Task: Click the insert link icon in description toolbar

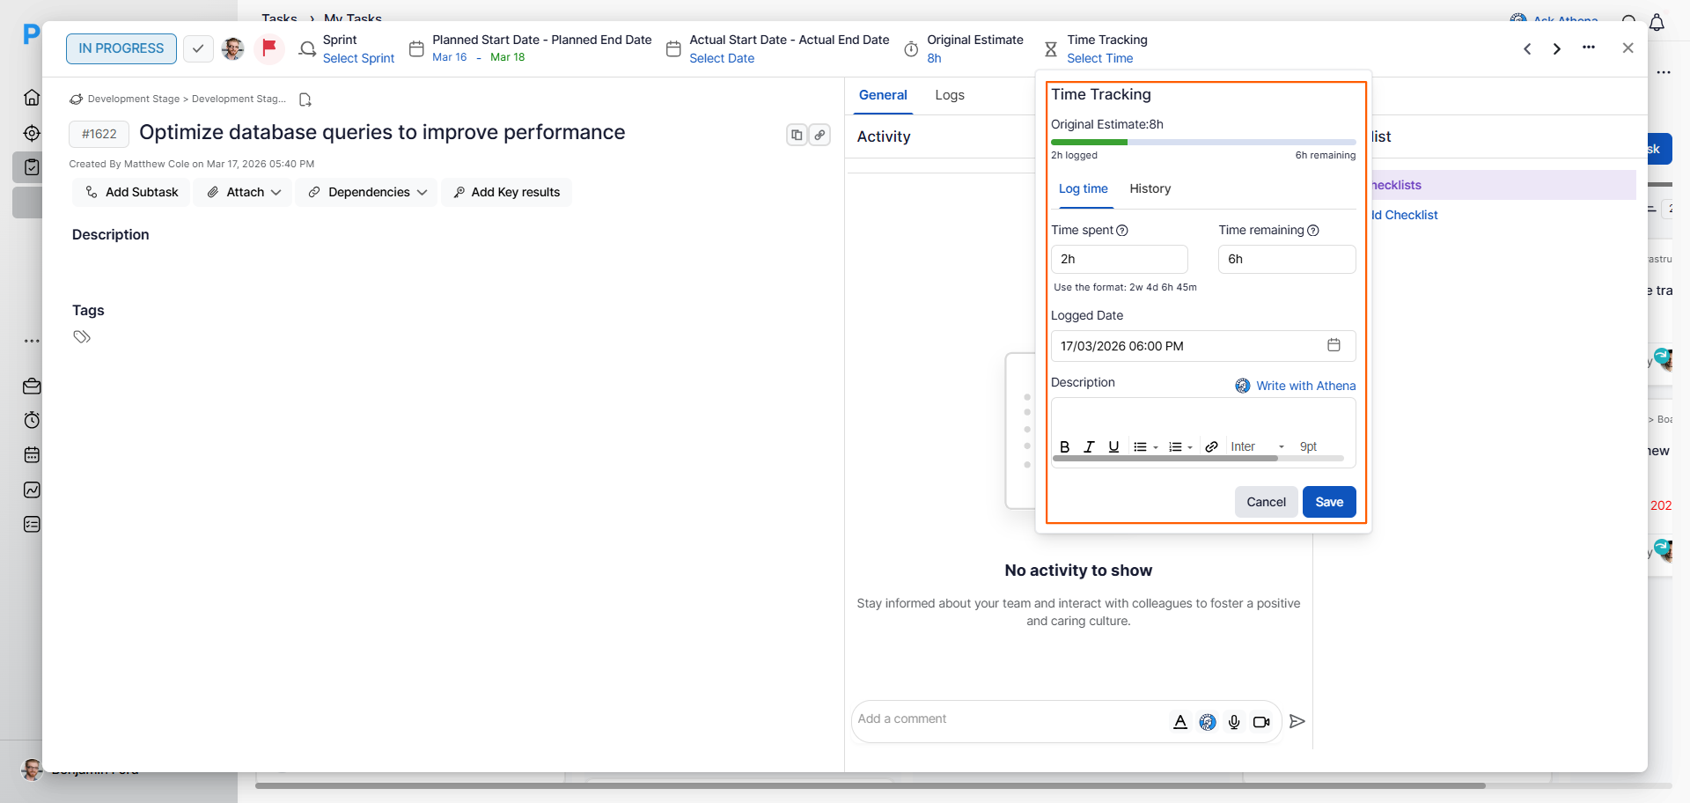Action: tap(1211, 446)
